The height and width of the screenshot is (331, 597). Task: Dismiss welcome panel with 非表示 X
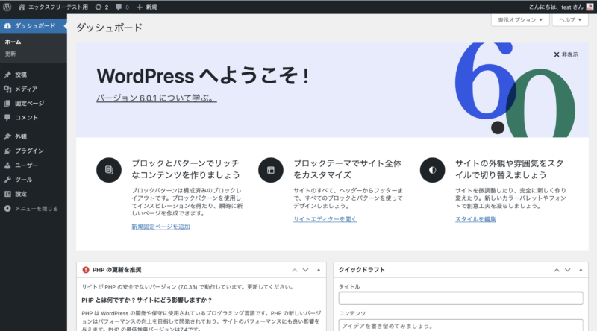[566, 54]
